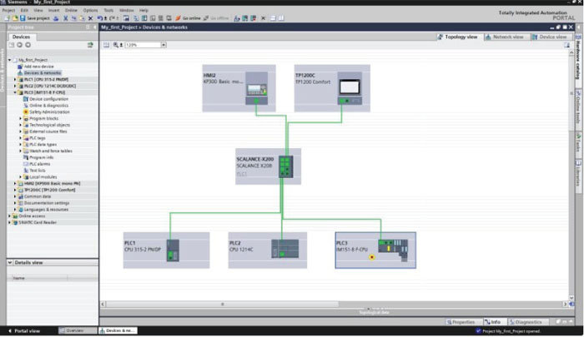The image size is (584, 337).
Task: Select PLC alarms tree item
Action: tap(39, 164)
